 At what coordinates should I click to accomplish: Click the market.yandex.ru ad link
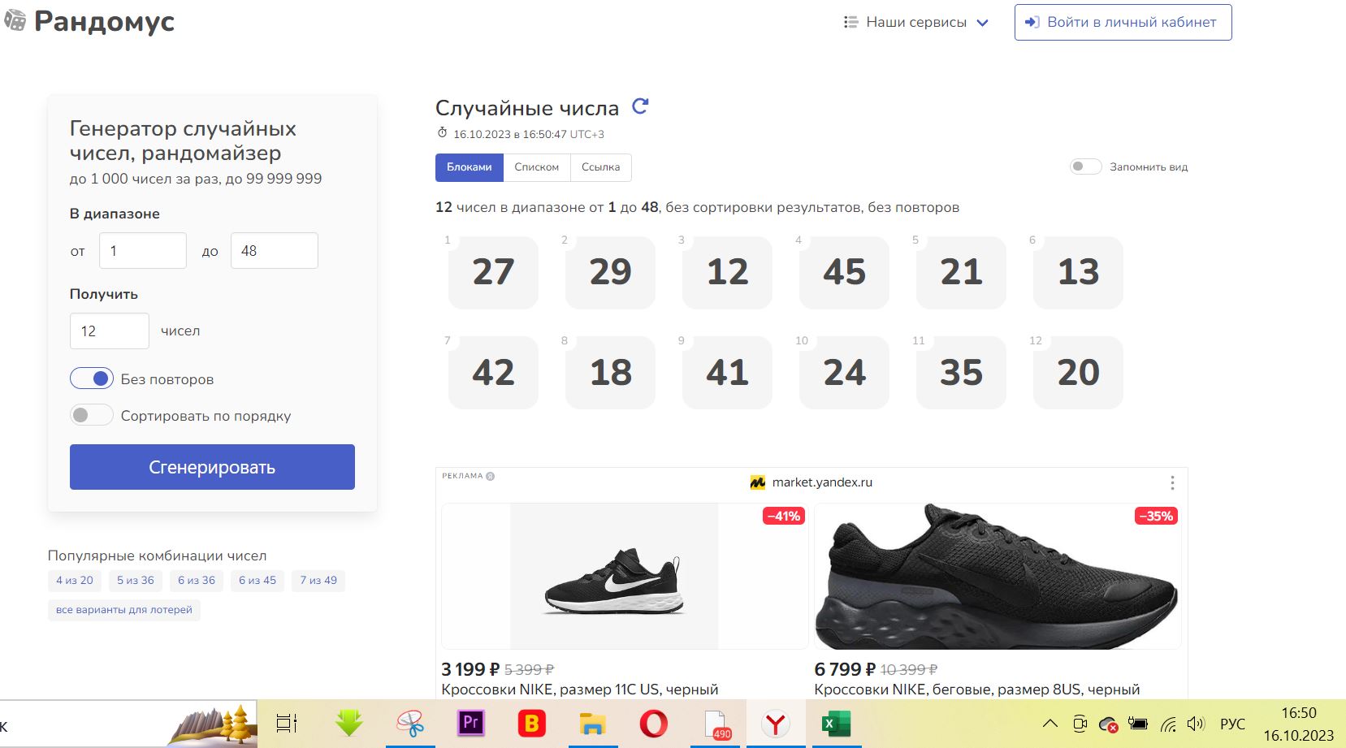(822, 482)
